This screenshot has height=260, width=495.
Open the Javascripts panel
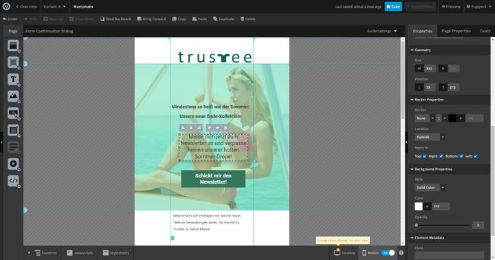point(80,253)
